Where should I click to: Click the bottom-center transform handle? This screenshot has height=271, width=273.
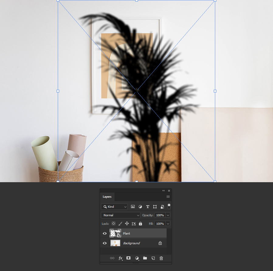tap(137, 182)
